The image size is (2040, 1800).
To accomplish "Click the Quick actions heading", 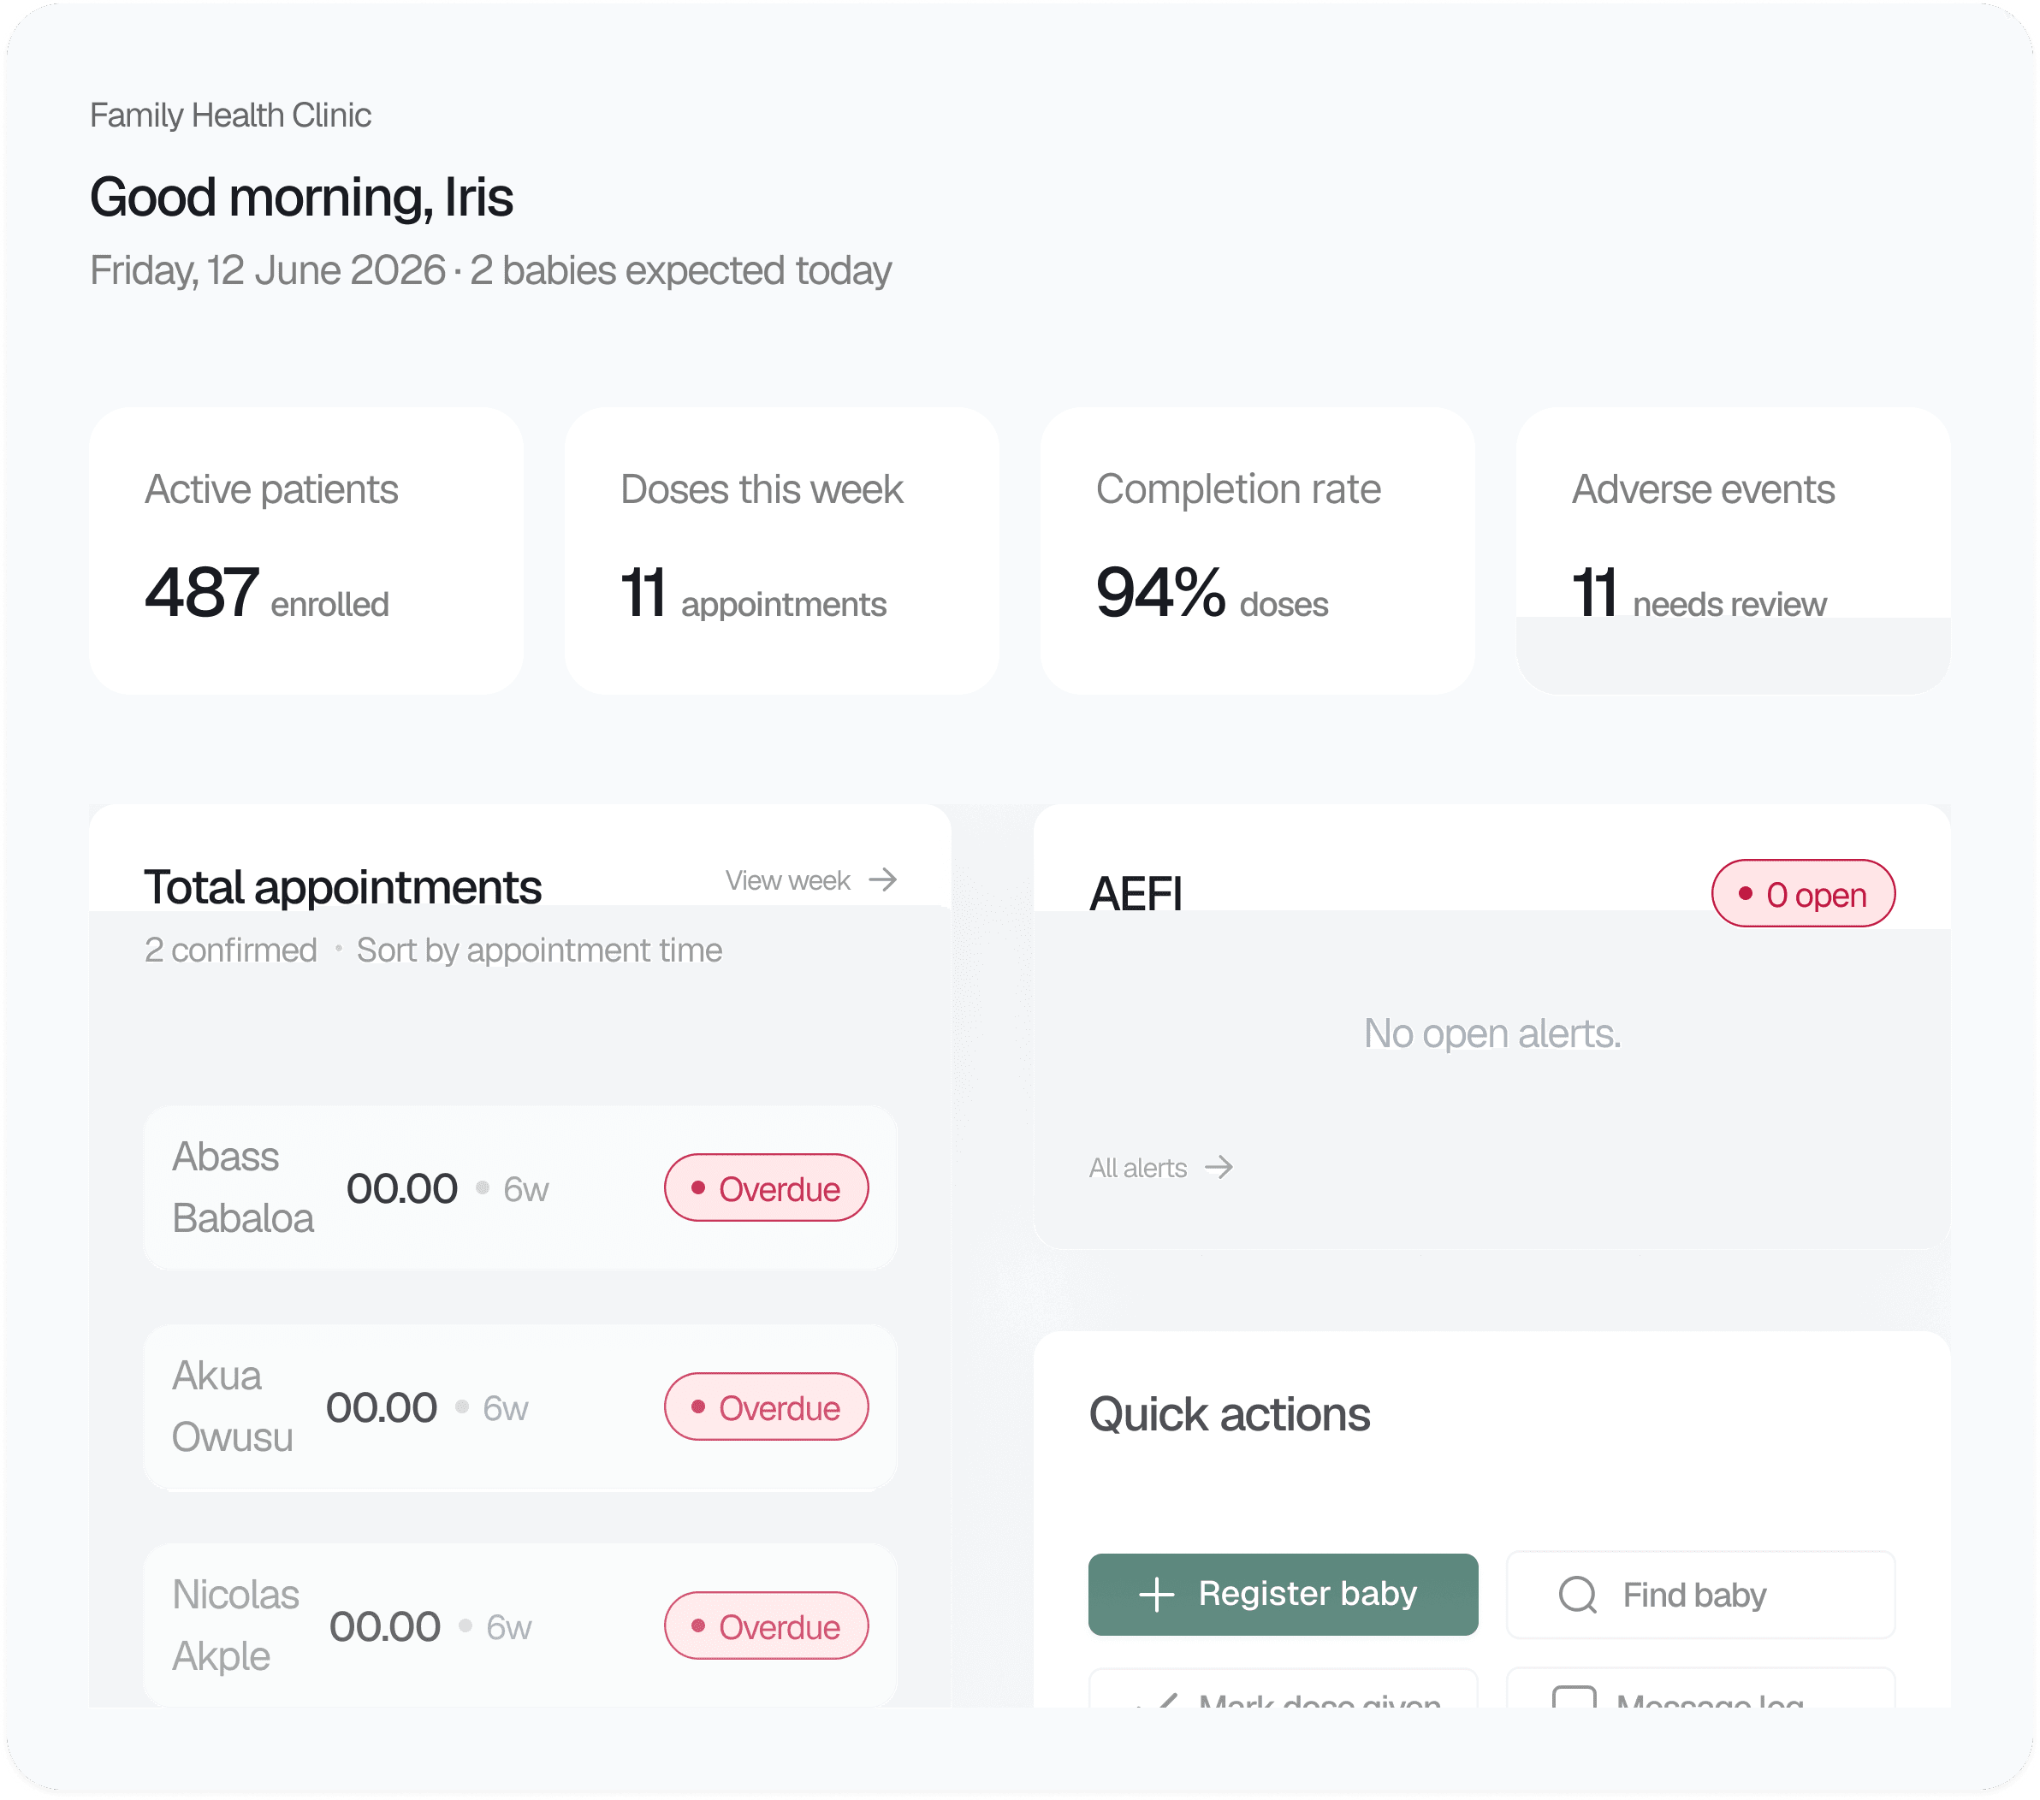I will click(x=1230, y=1415).
